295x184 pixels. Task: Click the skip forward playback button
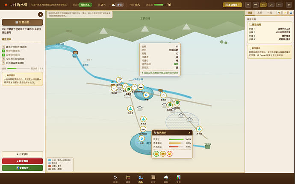pos(256,5)
